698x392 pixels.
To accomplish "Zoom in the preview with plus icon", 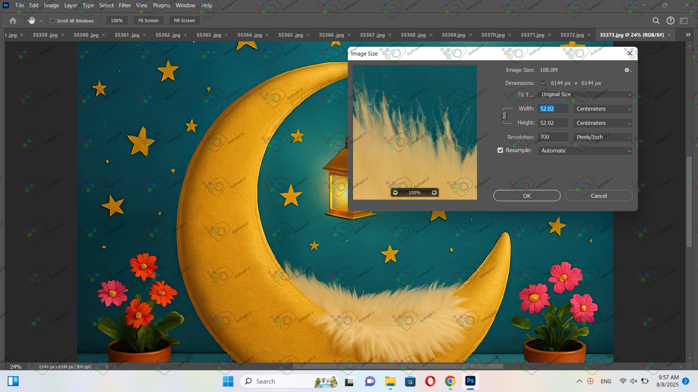I will point(434,193).
